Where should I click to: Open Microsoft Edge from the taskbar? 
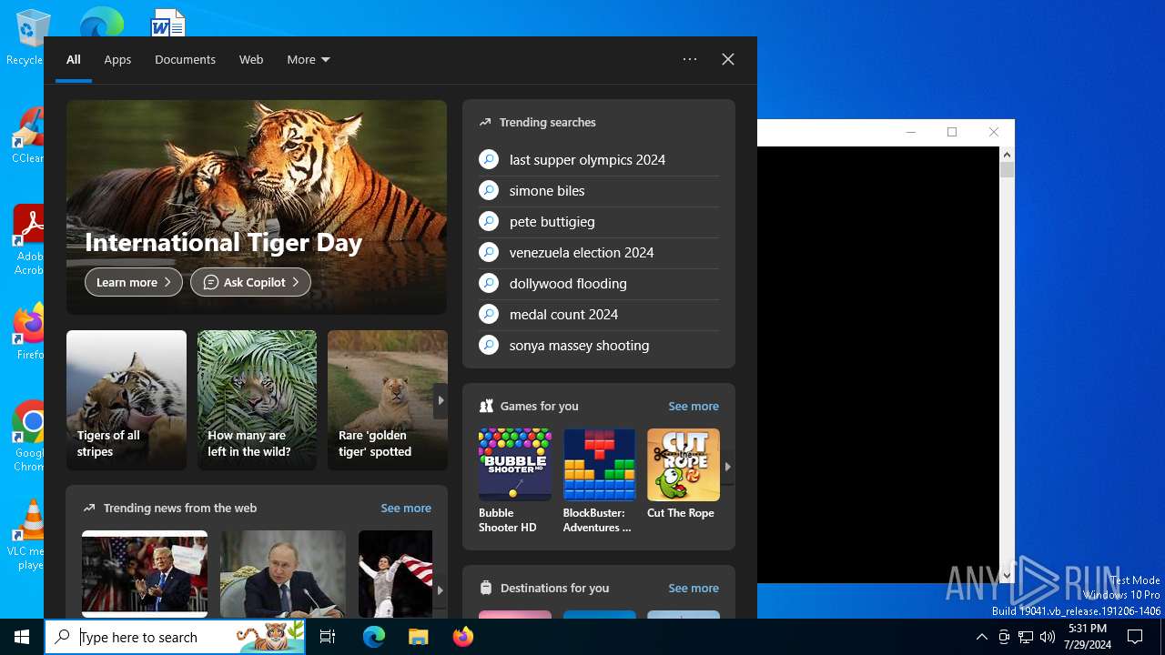pos(374,637)
